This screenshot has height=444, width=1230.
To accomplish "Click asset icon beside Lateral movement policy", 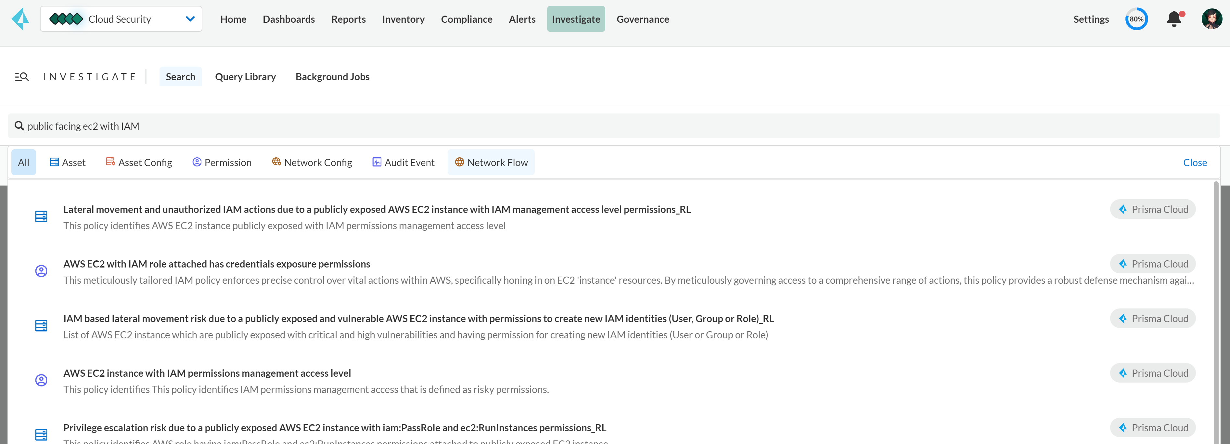I will pyautogui.click(x=42, y=216).
